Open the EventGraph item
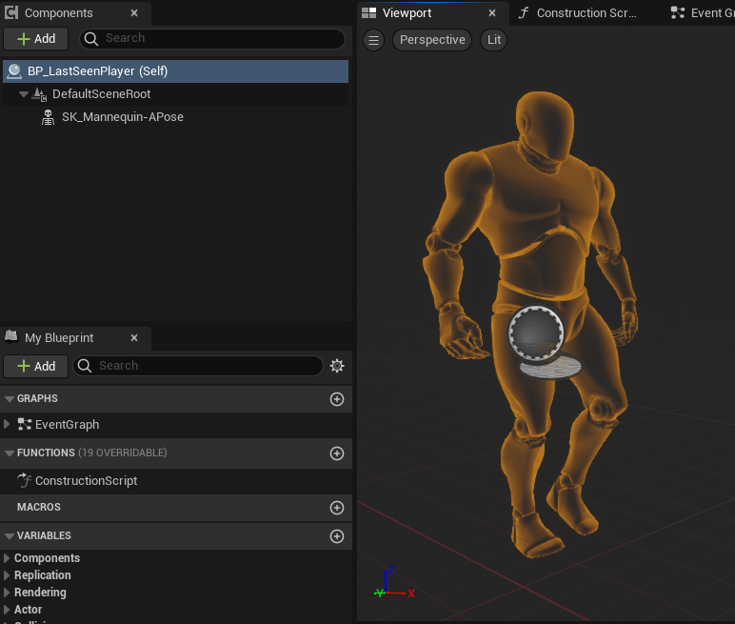The height and width of the screenshot is (624, 735). [x=67, y=425]
